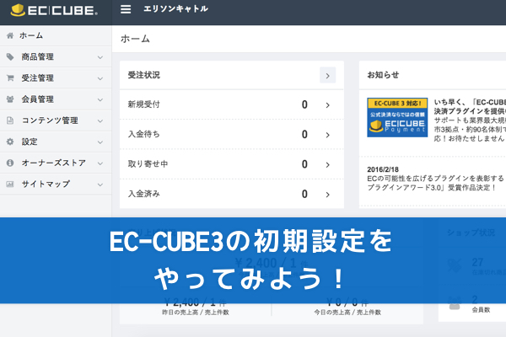Click the document icon beside コンテンツ管理
Viewport: 506px width, 337px height.
click(10, 120)
